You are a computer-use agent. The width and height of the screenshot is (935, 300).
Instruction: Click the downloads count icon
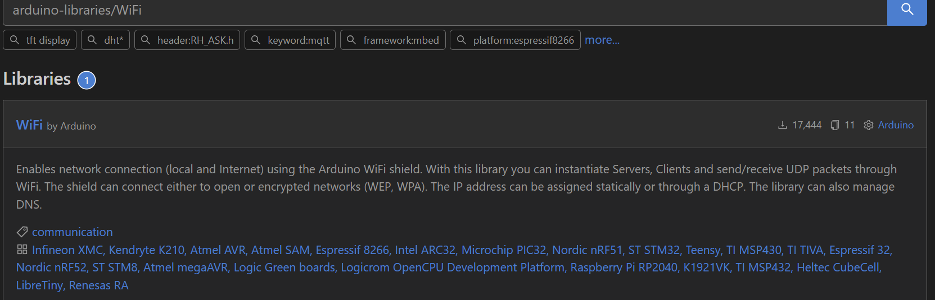click(782, 125)
